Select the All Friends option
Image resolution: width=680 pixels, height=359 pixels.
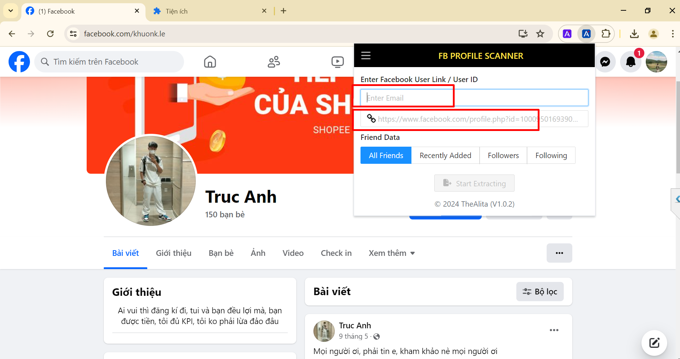click(386, 156)
